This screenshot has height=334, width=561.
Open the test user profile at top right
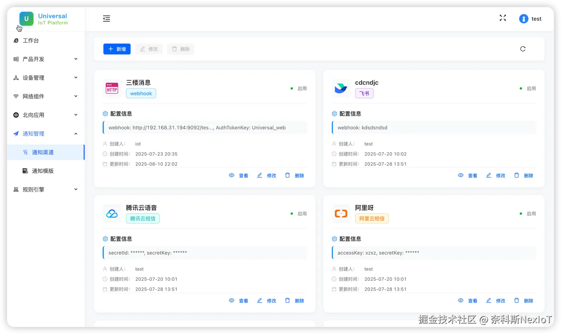click(530, 18)
